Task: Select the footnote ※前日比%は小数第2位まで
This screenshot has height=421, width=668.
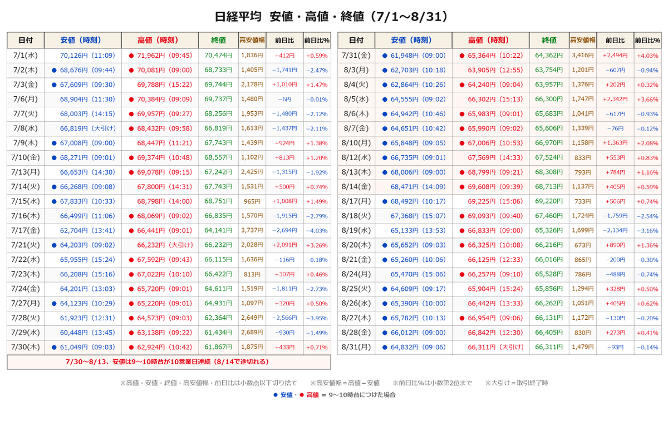Action: [432, 383]
